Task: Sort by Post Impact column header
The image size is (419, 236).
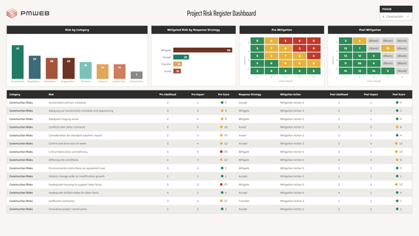Action: [x=371, y=94]
